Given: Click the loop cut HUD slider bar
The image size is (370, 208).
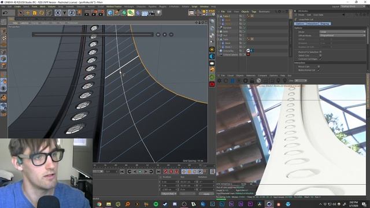Looking at the screenshot, I should click(x=92, y=35).
